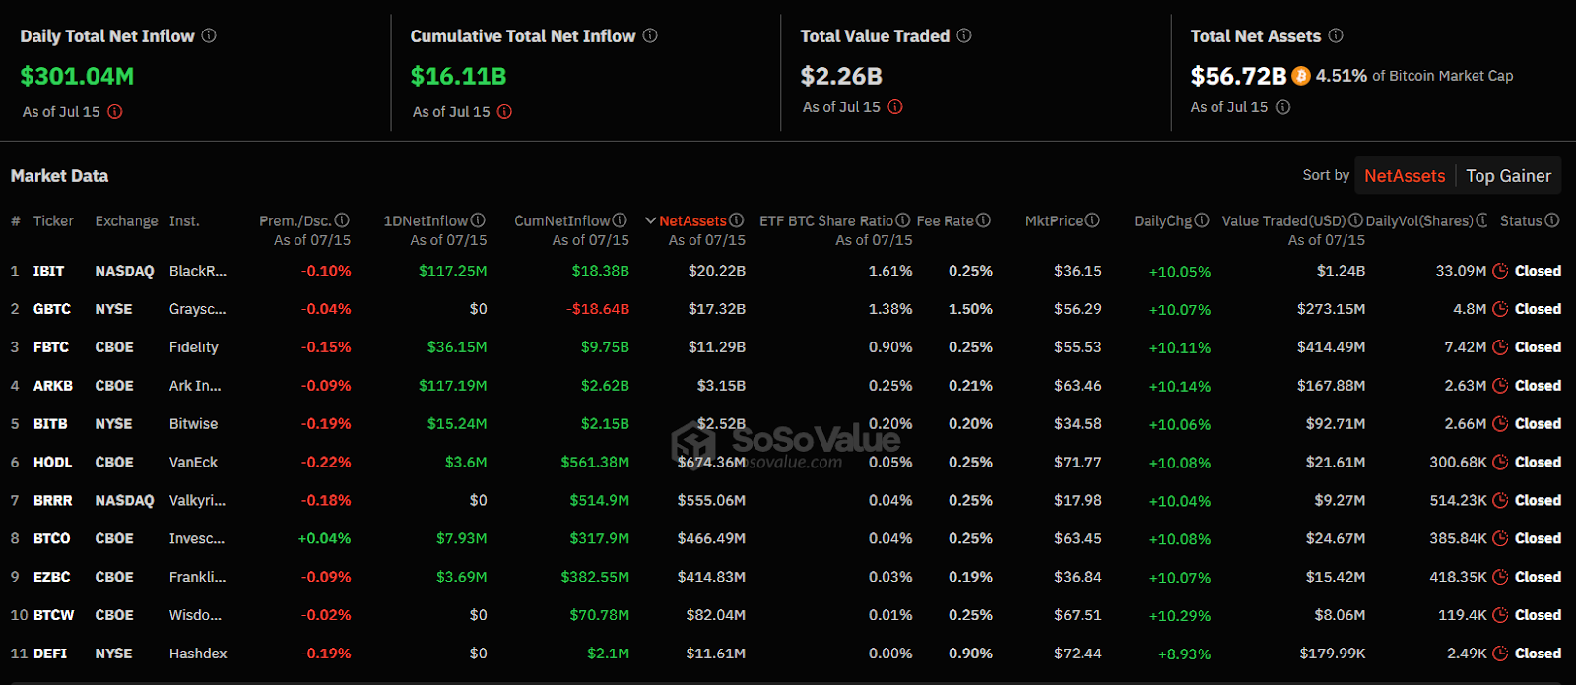
Task: Click BTCW's +10.29% daily change
Action: 1180,615
